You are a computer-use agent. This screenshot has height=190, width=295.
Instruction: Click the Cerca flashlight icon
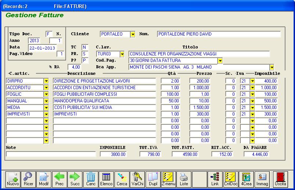pyautogui.click(x=122, y=179)
